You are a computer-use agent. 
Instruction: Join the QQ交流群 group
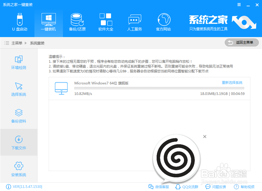pyautogui.click(x=190, y=187)
